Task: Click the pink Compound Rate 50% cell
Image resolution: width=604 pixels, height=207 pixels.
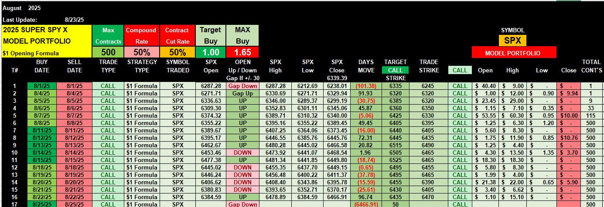Action: (x=141, y=52)
